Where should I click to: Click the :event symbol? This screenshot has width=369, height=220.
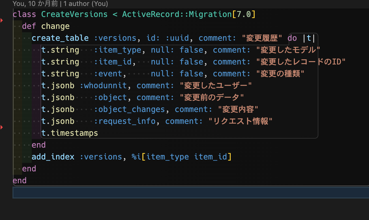pos(108,74)
